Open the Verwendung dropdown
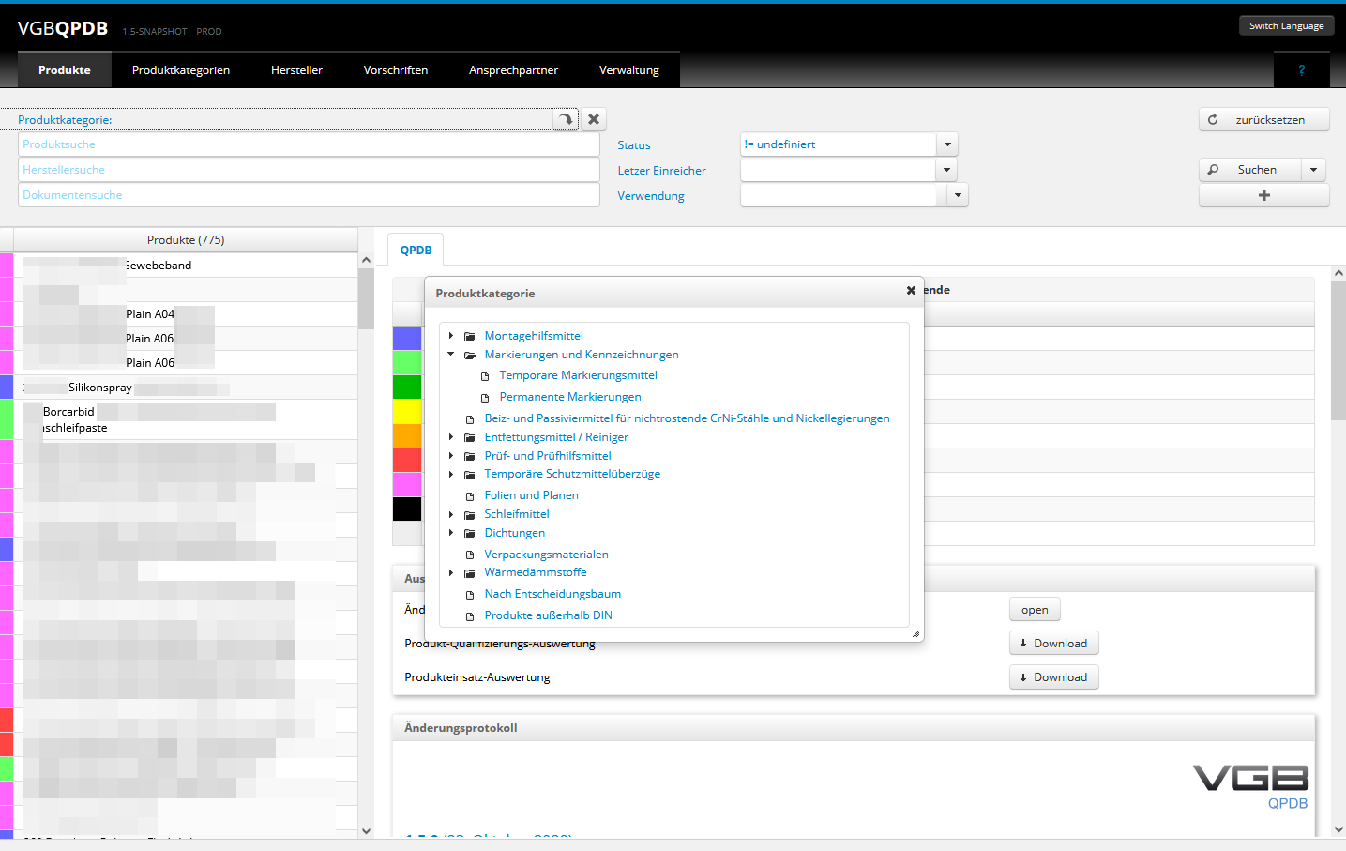 [957, 195]
